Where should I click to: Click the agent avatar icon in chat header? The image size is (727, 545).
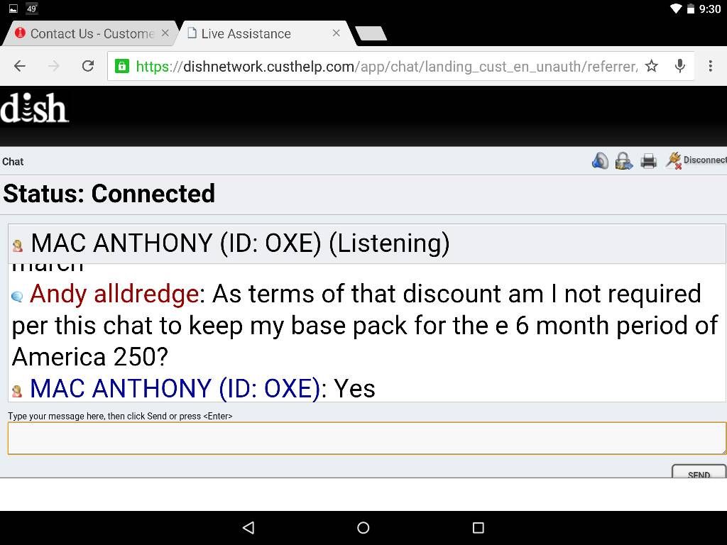coord(18,246)
